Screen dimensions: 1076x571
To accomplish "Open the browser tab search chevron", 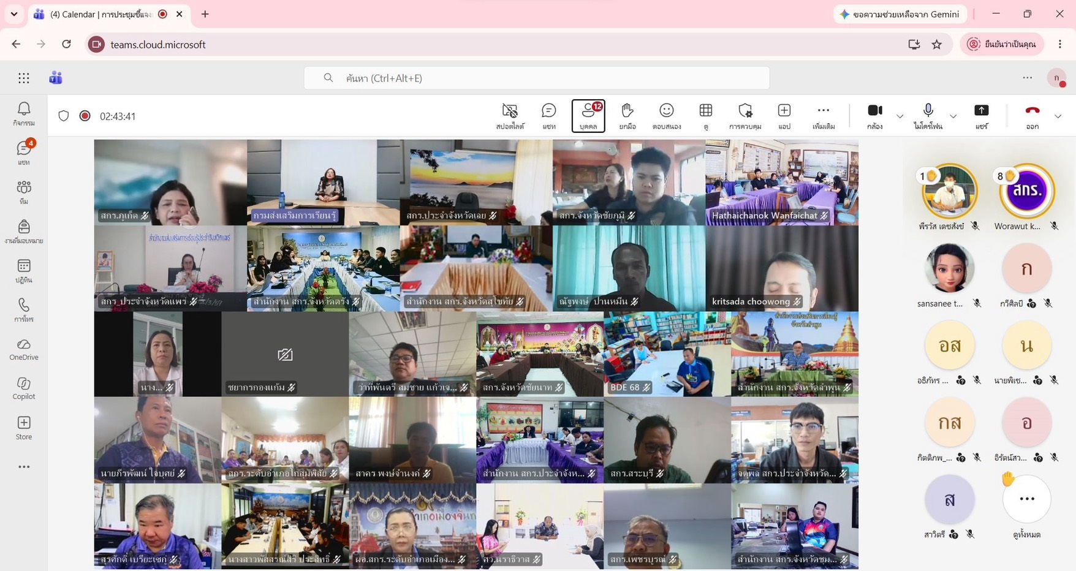I will 14,14.
